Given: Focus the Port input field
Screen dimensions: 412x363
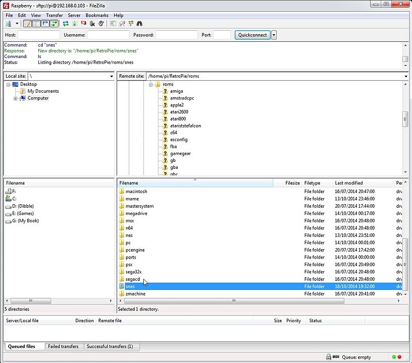Looking at the screenshot, I should 222,35.
